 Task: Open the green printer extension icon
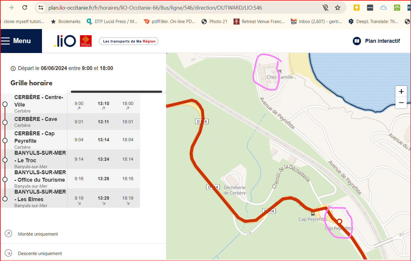(x=397, y=8)
